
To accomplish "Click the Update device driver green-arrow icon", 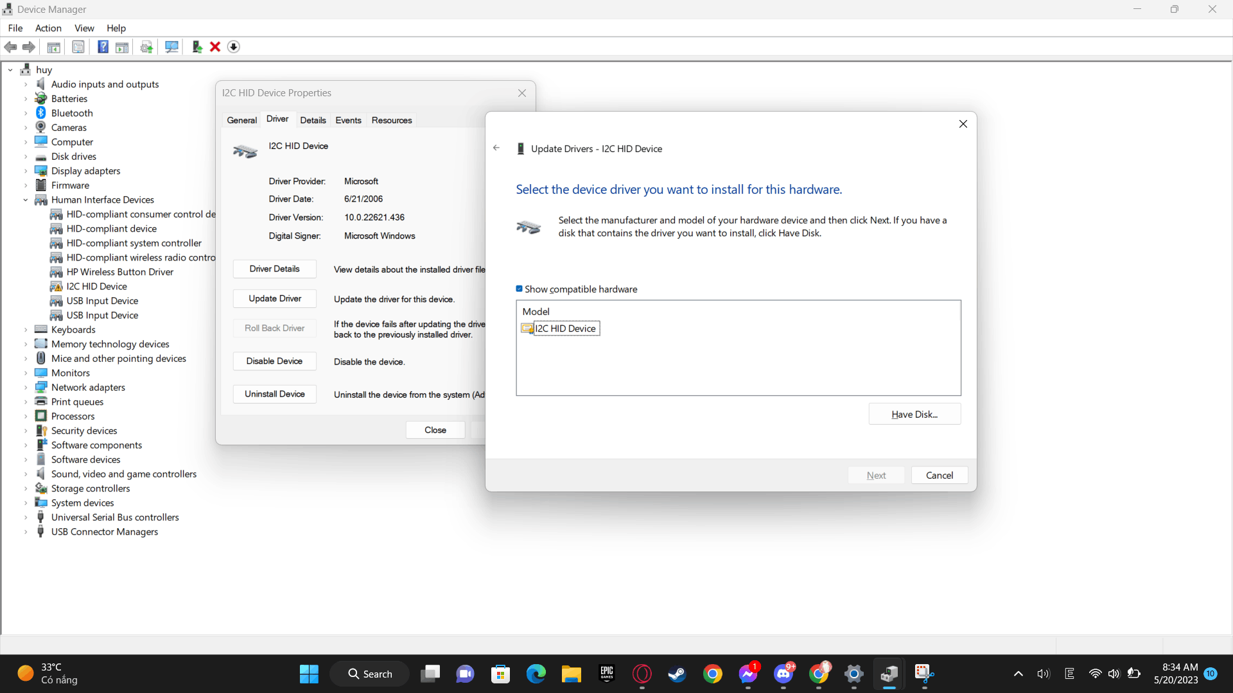I will [197, 47].
